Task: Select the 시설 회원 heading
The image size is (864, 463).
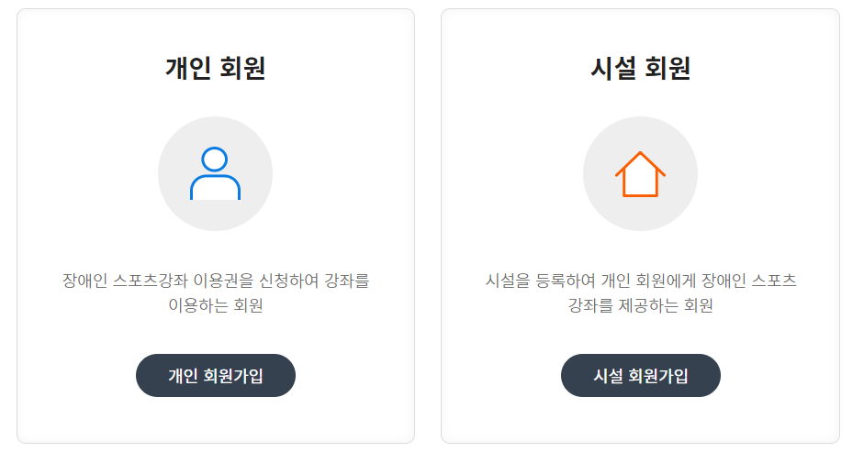Action: click(640, 68)
